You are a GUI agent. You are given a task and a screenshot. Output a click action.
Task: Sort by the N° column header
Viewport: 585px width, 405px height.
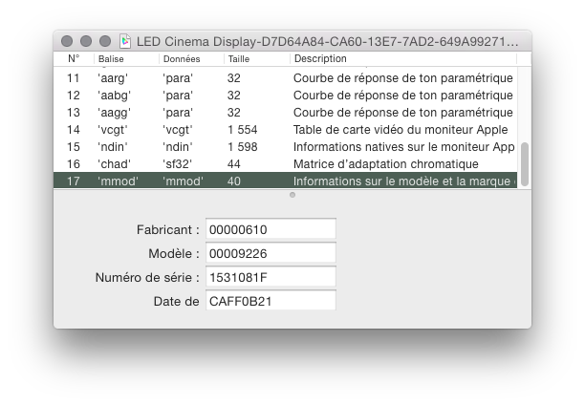74,58
